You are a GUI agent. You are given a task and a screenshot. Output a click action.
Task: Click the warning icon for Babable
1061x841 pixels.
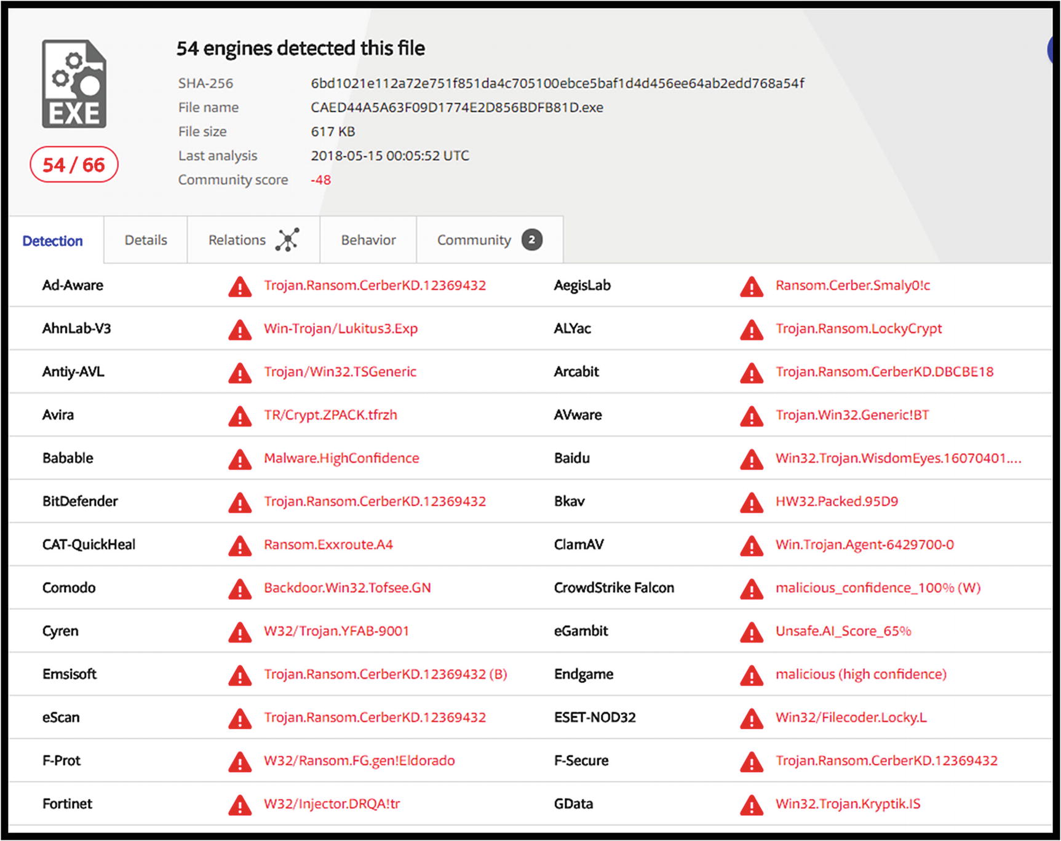coord(240,459)
